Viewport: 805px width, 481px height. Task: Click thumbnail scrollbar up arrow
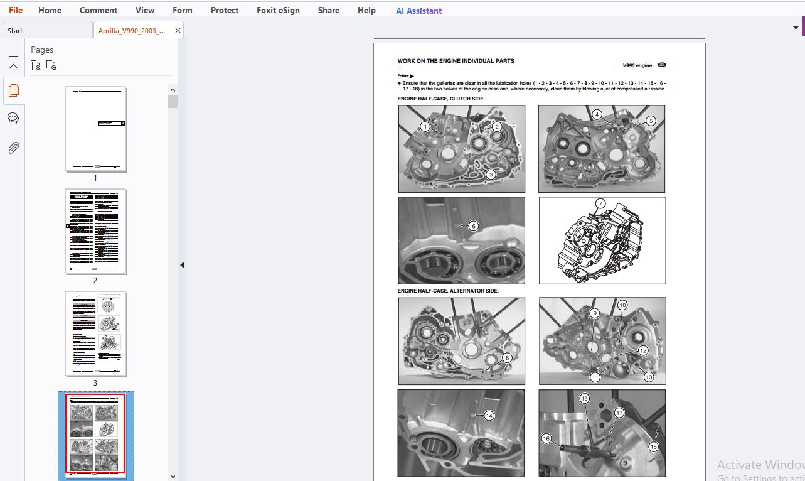pyautogui.click(x=173, y=89)
